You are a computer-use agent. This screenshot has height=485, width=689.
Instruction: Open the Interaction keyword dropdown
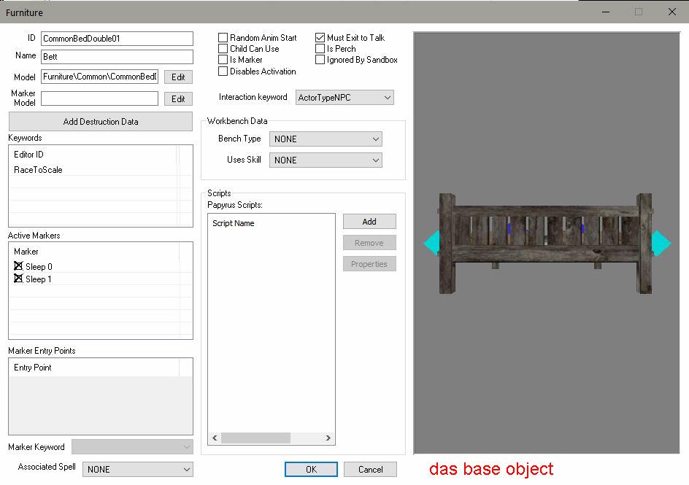(344, 97)
